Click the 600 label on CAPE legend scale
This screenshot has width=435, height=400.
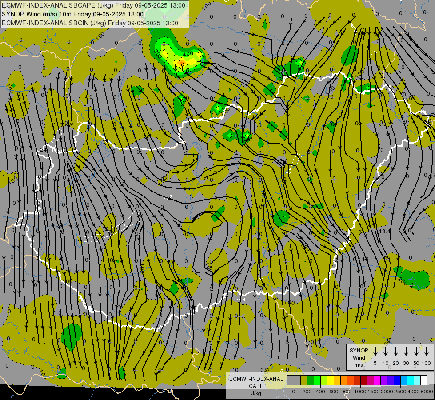click(x=334, y=392)
